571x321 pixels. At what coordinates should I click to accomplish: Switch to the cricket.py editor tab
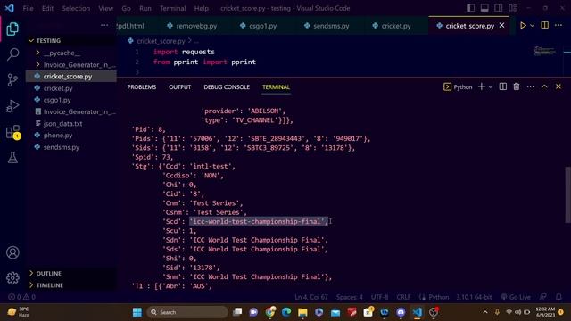click(x=392, y=26)
